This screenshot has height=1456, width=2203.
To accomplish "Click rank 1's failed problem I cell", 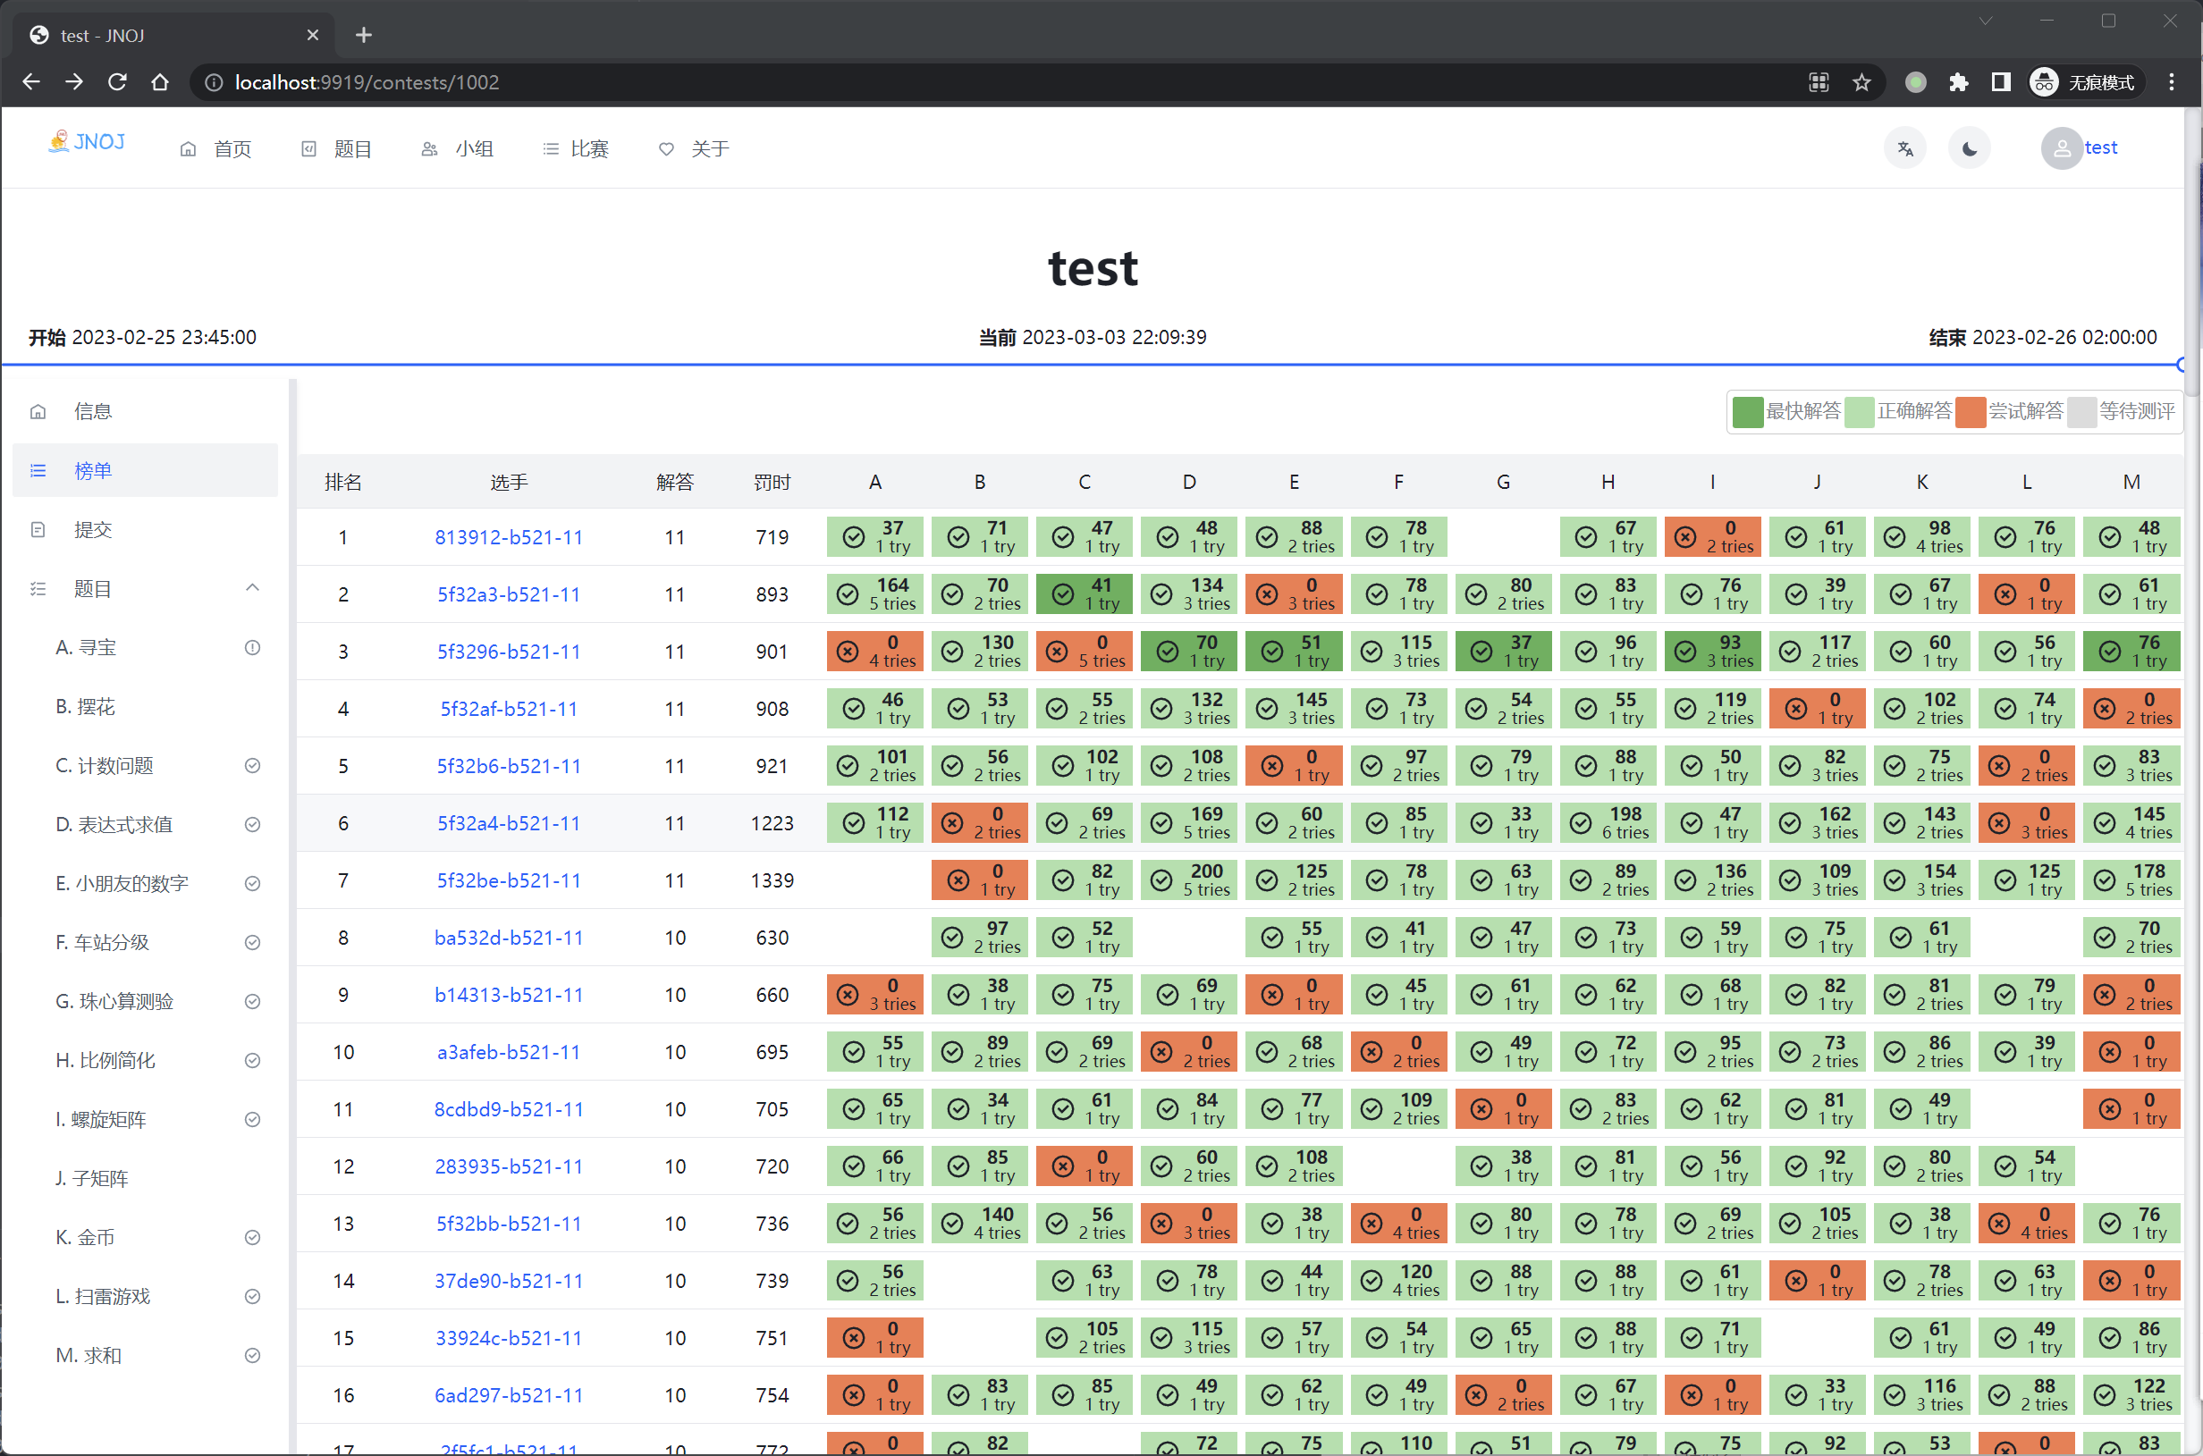I will [1713, 536].
